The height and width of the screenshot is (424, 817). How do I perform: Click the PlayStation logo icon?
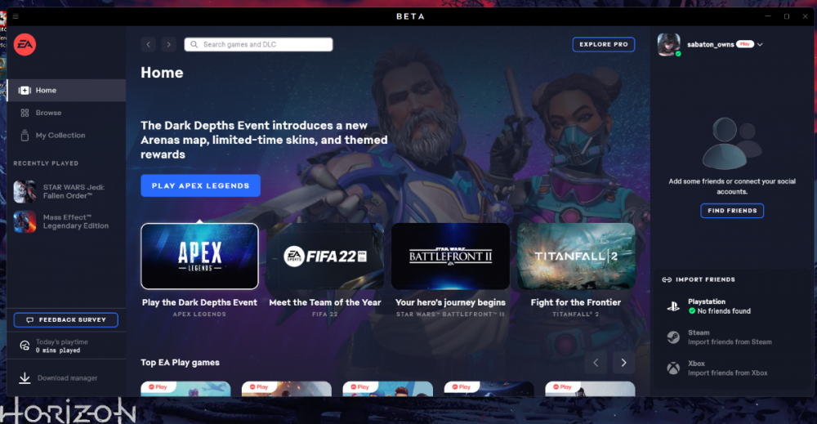(x=673, y=306)
